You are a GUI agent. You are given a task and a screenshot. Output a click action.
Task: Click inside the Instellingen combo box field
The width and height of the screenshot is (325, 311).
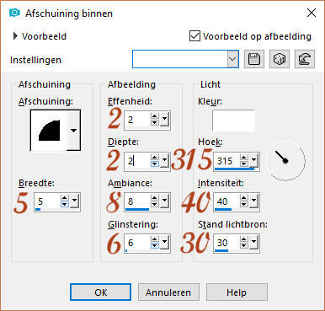[x=180, y=59]
